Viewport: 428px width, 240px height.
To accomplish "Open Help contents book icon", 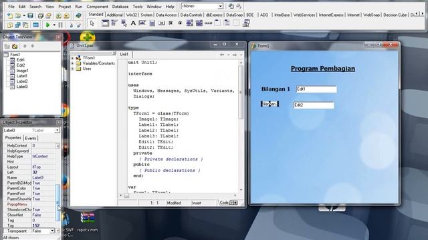I will pos(79,16).
